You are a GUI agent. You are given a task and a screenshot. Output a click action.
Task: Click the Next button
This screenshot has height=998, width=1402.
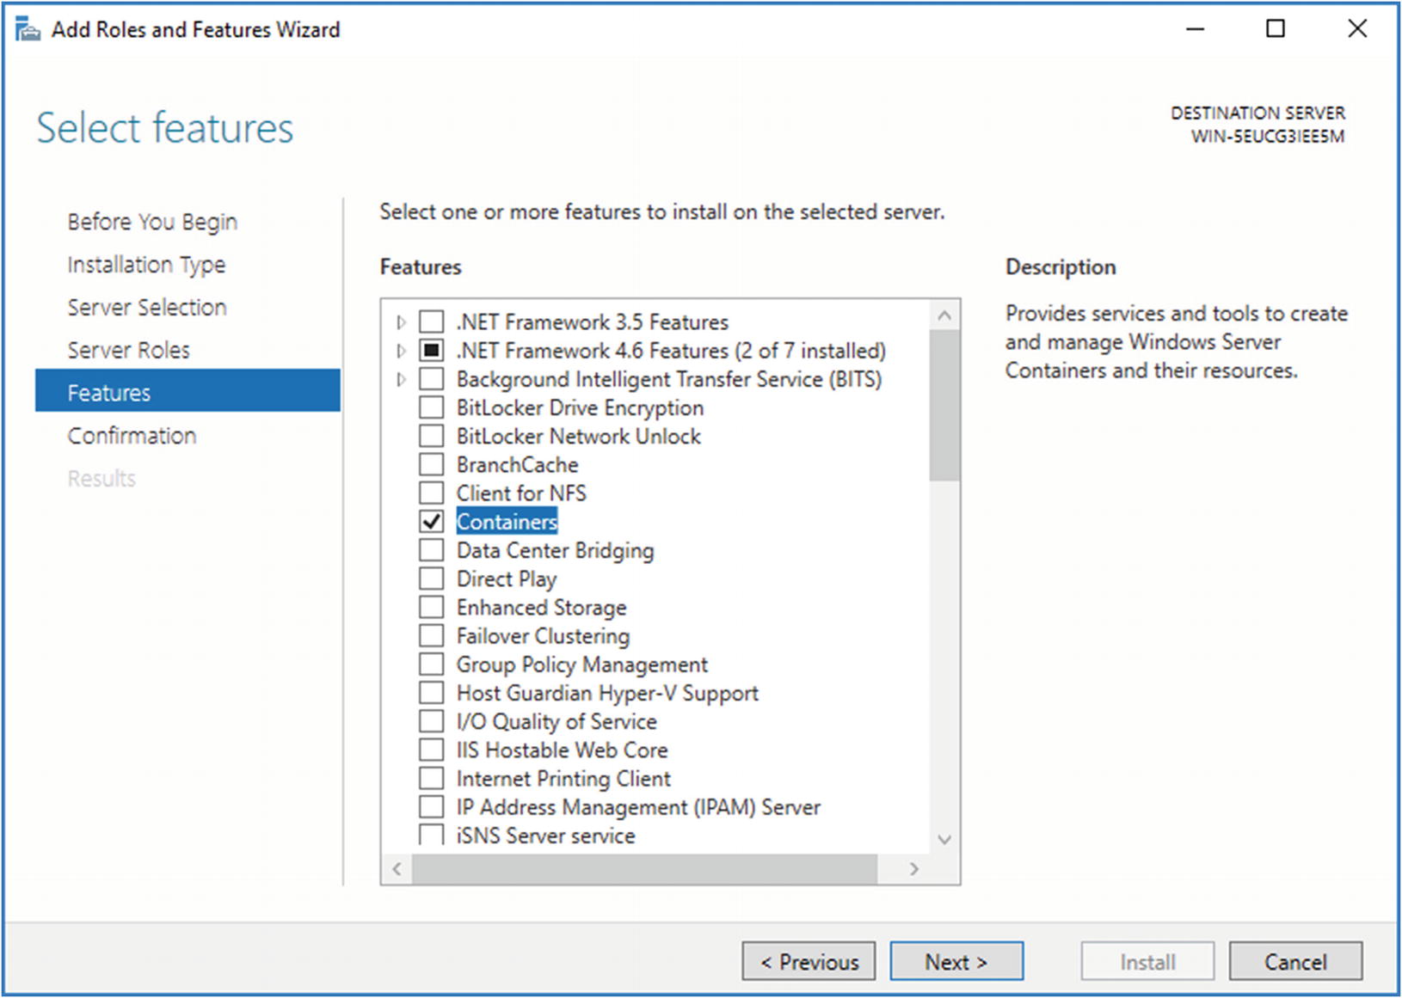(956, 961)
